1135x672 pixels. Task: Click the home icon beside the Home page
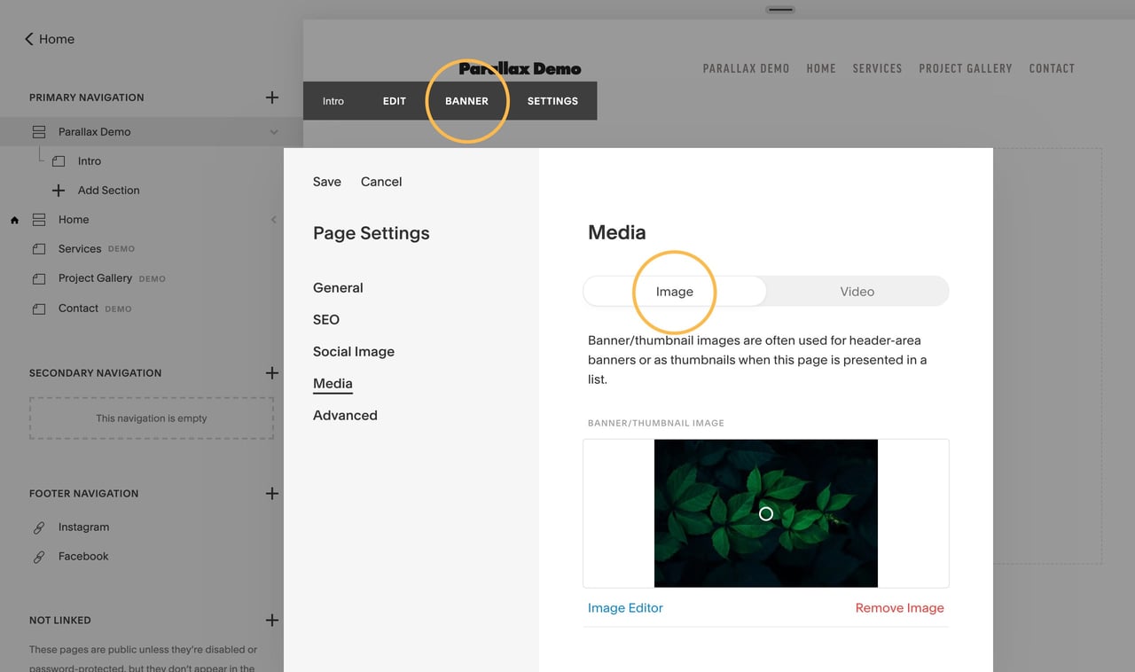point(13,219)
